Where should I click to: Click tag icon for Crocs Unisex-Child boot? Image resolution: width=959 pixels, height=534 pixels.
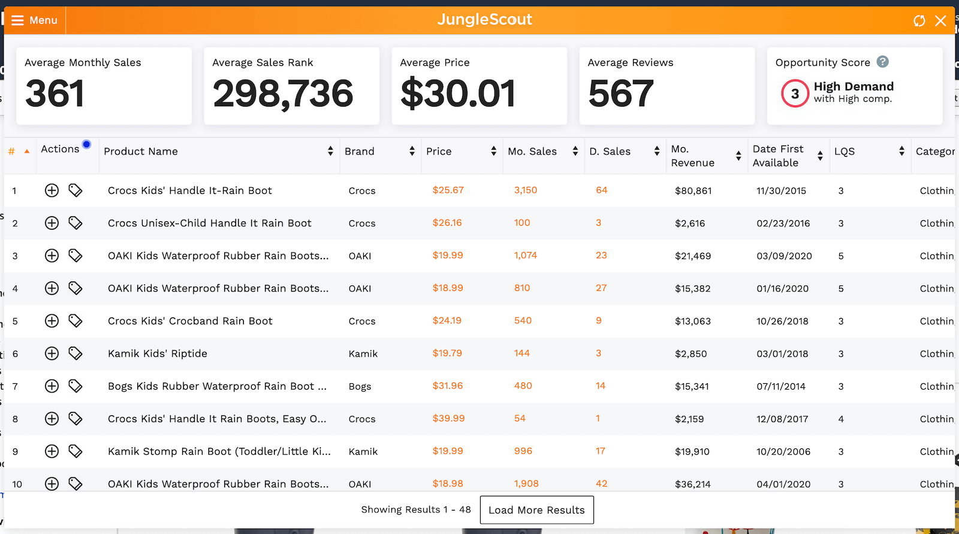(x=75, y=223)
